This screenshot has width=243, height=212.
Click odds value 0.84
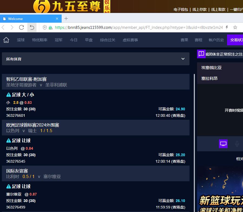(x=29, y=148)
